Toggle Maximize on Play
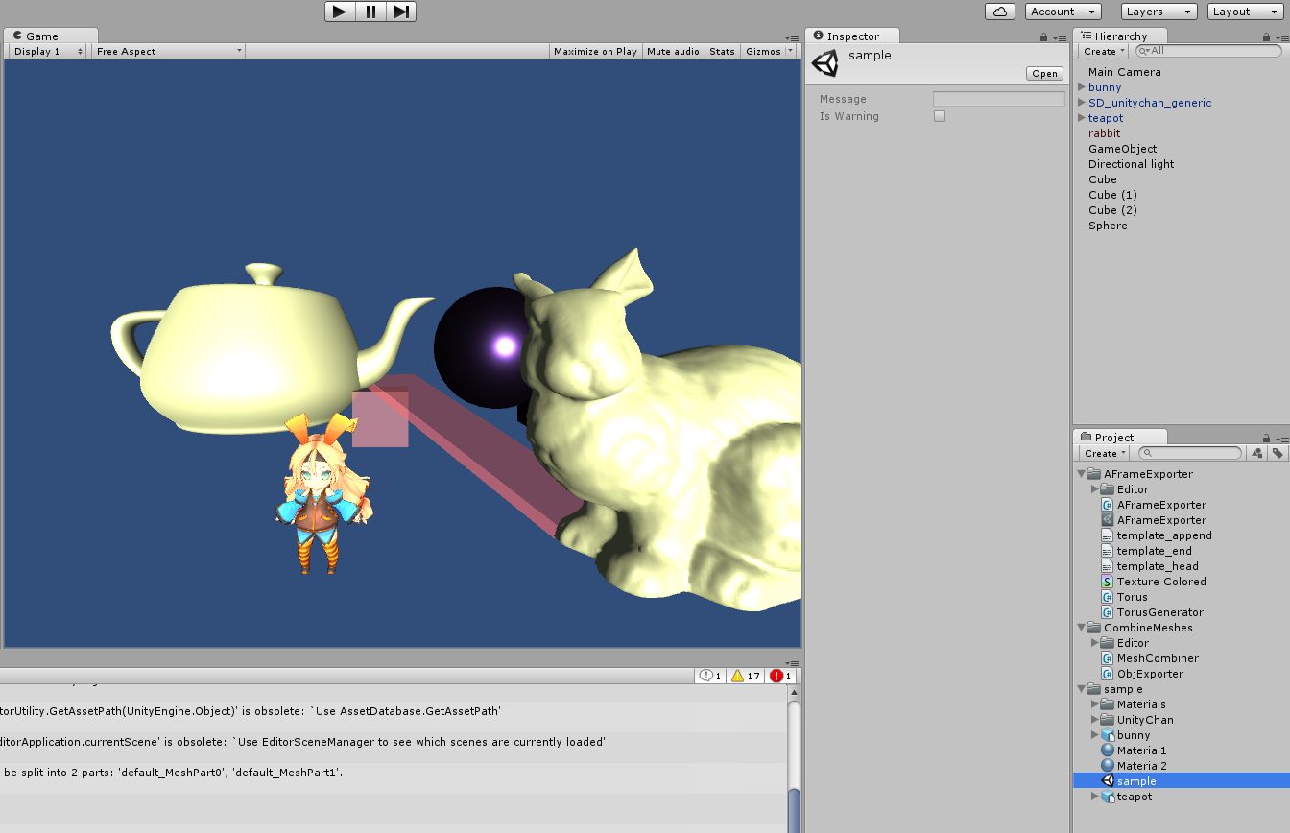The height and width of the screenshot is (833, 1290). (595, 51)
